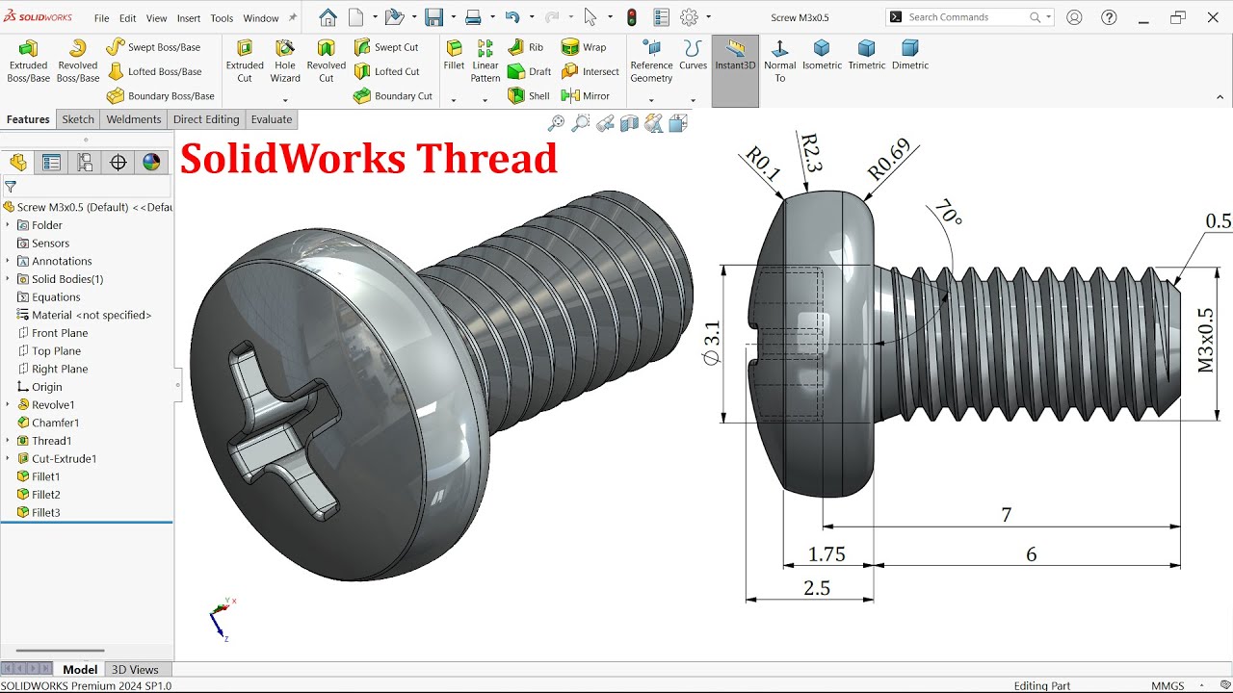Activate the Rib feature

tap(525, 47)
